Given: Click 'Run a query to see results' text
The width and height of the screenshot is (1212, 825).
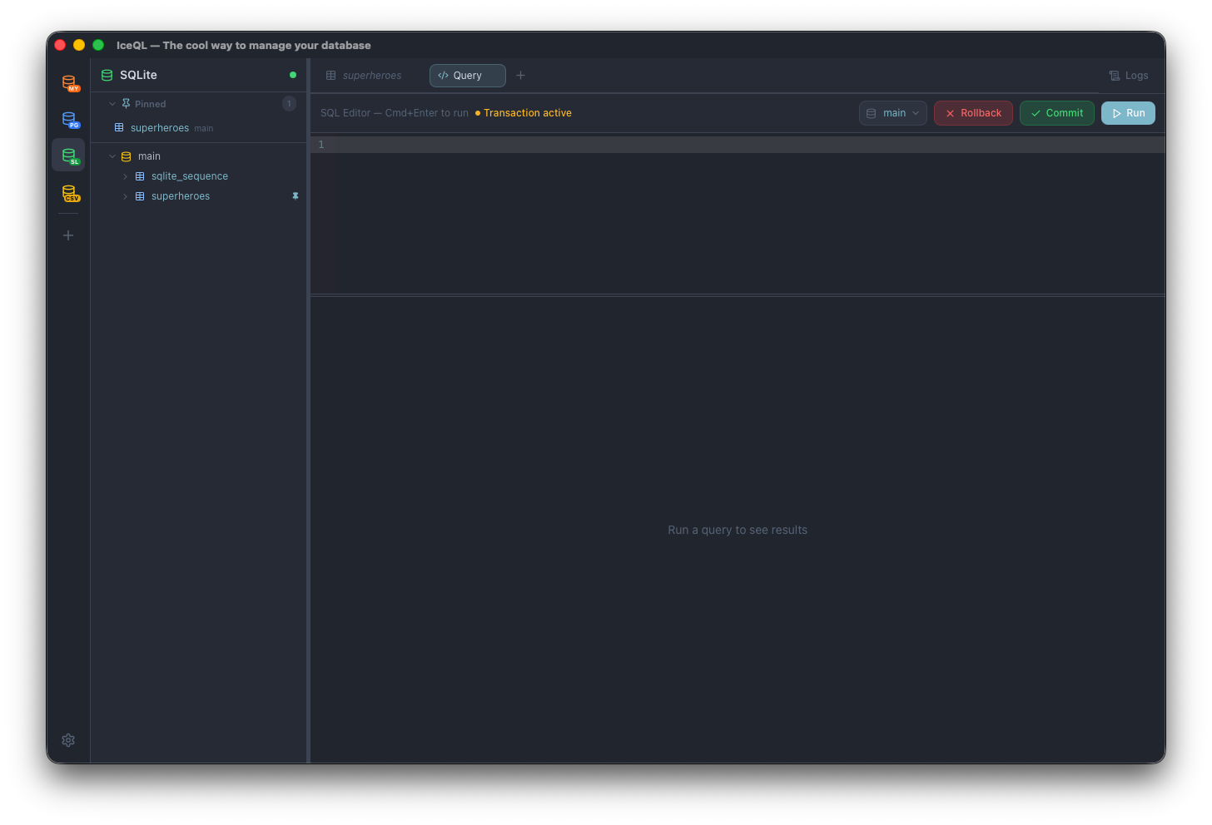Looking at the screenshot, I should tap(738, 530).
